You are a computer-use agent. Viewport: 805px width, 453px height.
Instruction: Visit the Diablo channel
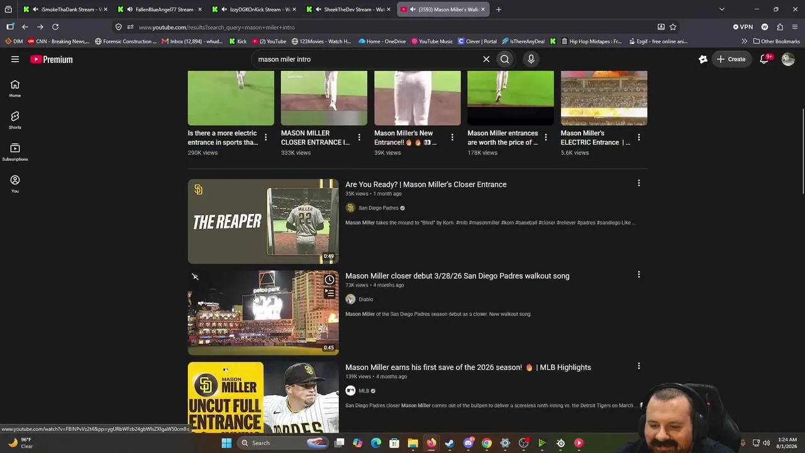tap(359, 299)
